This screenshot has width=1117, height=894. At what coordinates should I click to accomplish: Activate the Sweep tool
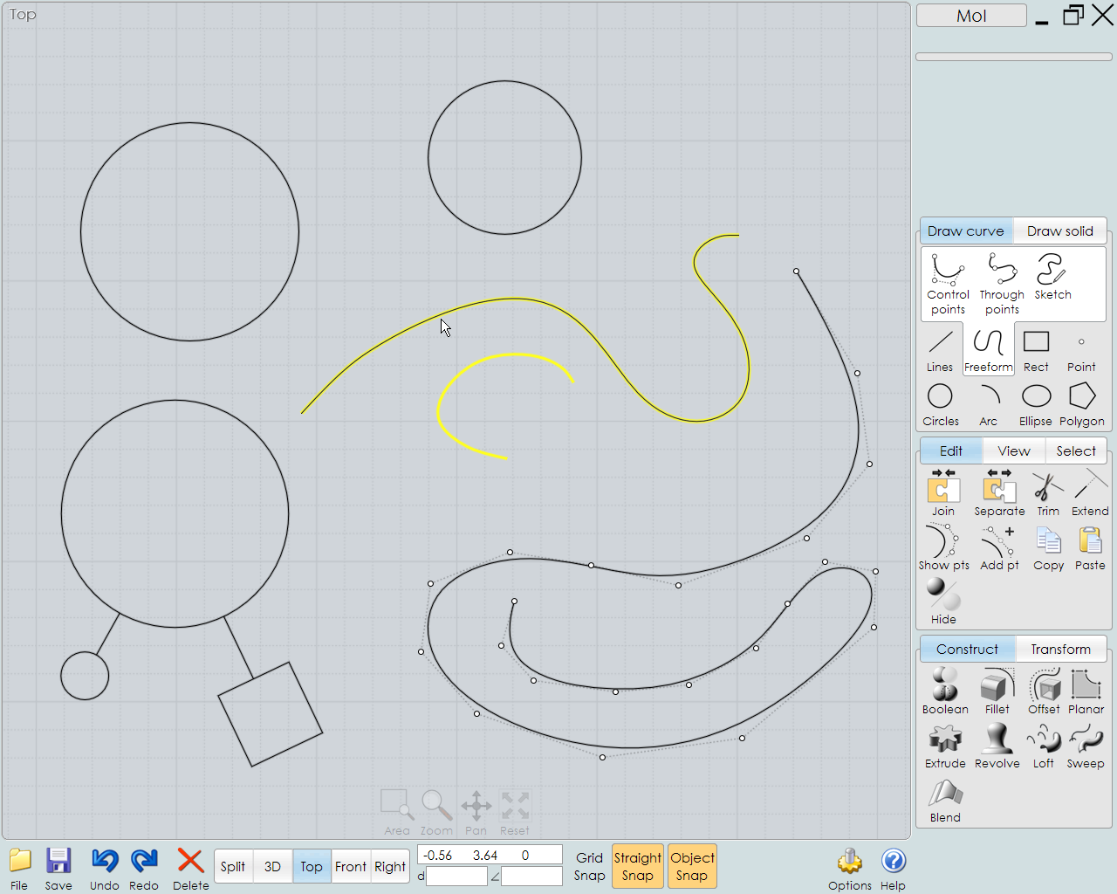pos(1085,744)
